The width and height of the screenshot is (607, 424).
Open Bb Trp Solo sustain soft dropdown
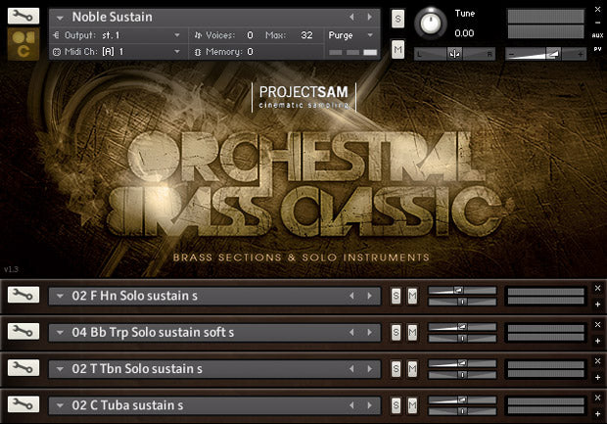(x=60, y=333)
